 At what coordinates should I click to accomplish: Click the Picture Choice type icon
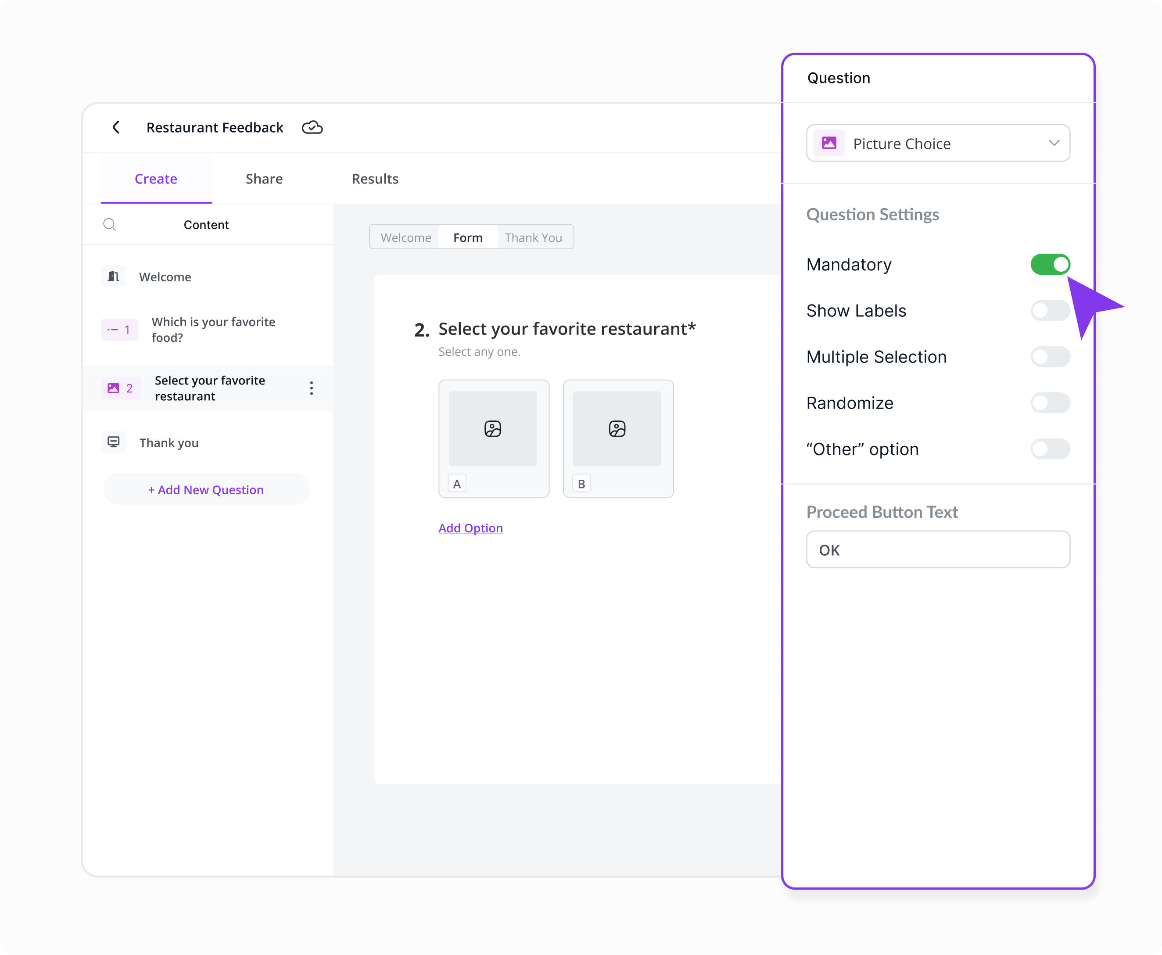point(829,144)
